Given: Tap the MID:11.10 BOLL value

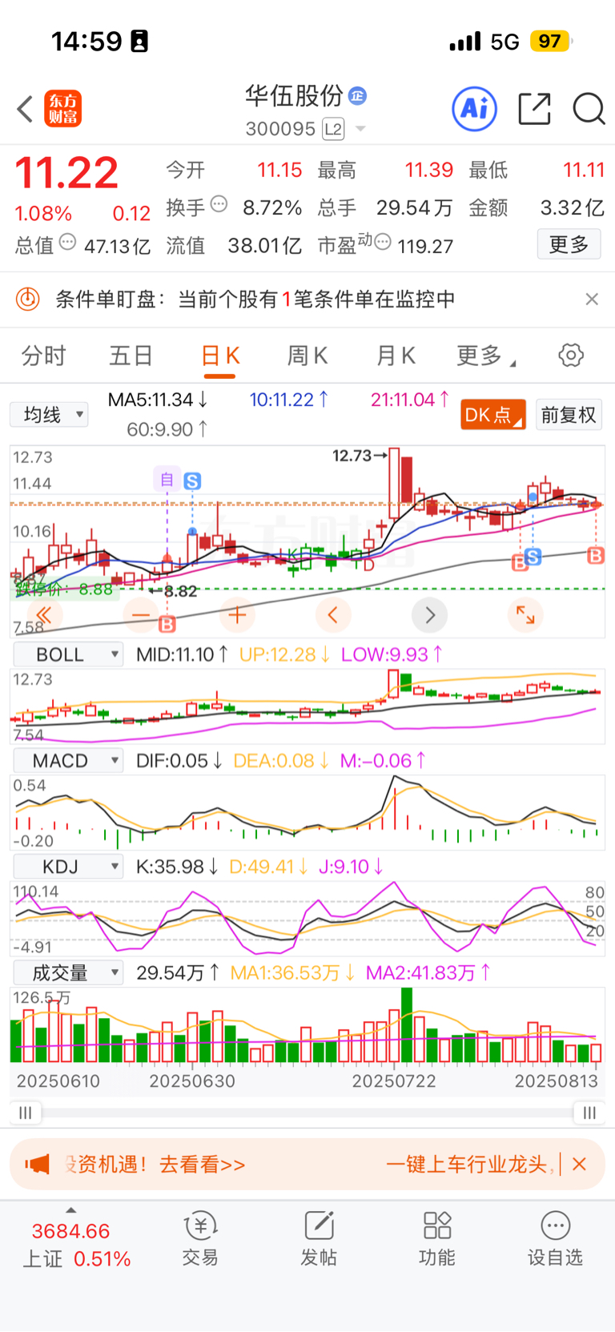Looking at the screenshot, I should click(182, 654).
